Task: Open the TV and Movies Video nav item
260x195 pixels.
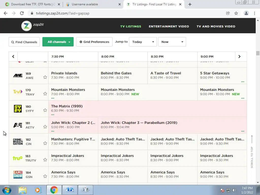Action: (x=216, y=26)
